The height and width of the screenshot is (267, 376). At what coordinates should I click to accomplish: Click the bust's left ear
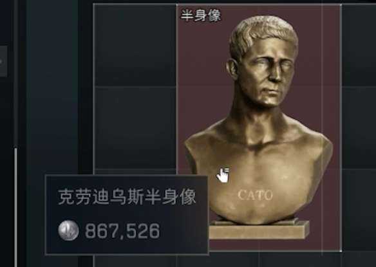tap(233, 69)
